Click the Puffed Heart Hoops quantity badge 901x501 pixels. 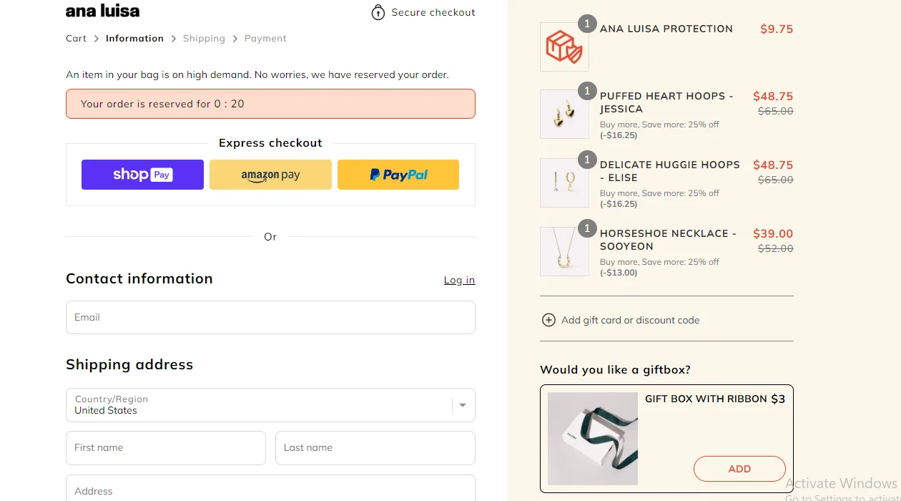(587, 91)
